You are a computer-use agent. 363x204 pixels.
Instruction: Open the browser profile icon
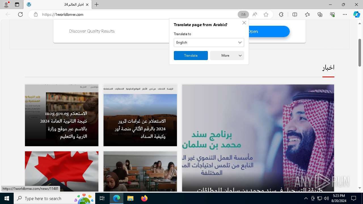(6, 5)
